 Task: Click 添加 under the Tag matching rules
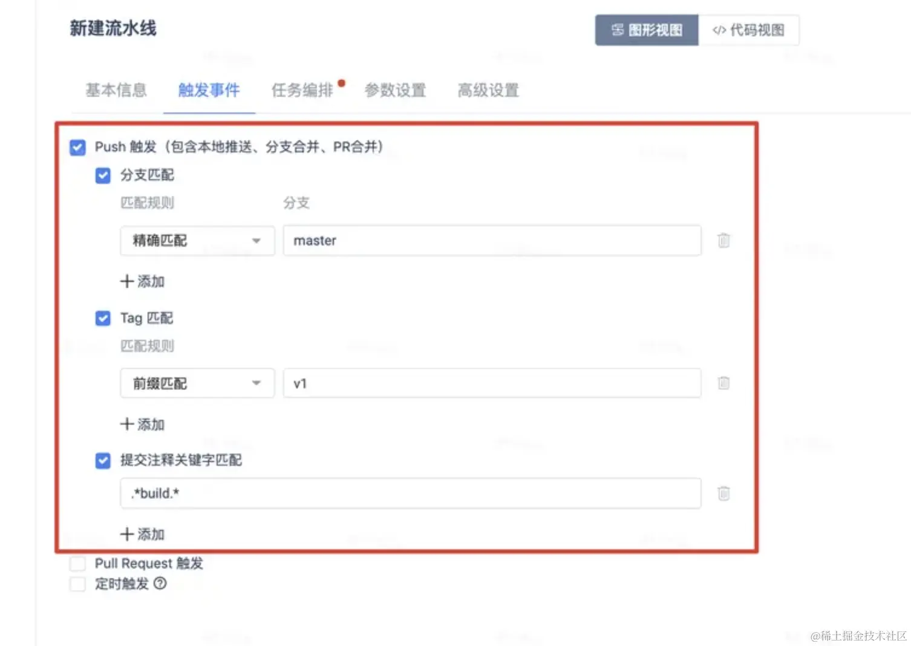tap(143, 424)
